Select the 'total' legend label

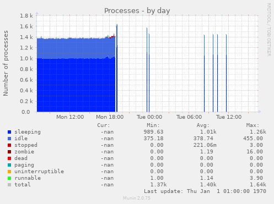[x=23, y=185]
